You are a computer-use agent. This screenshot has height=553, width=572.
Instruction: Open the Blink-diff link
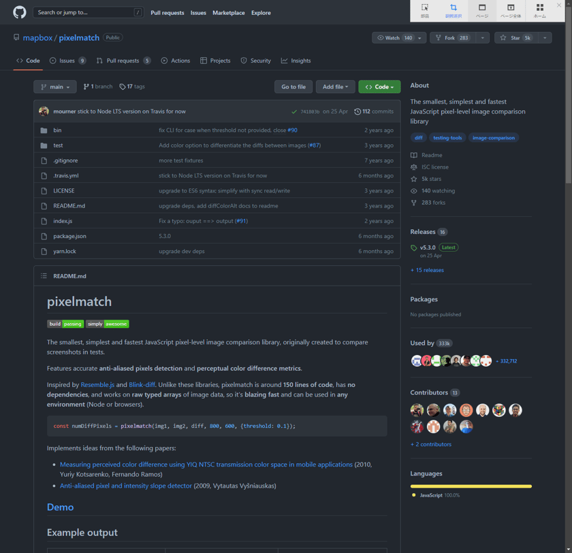coord(142,385)
